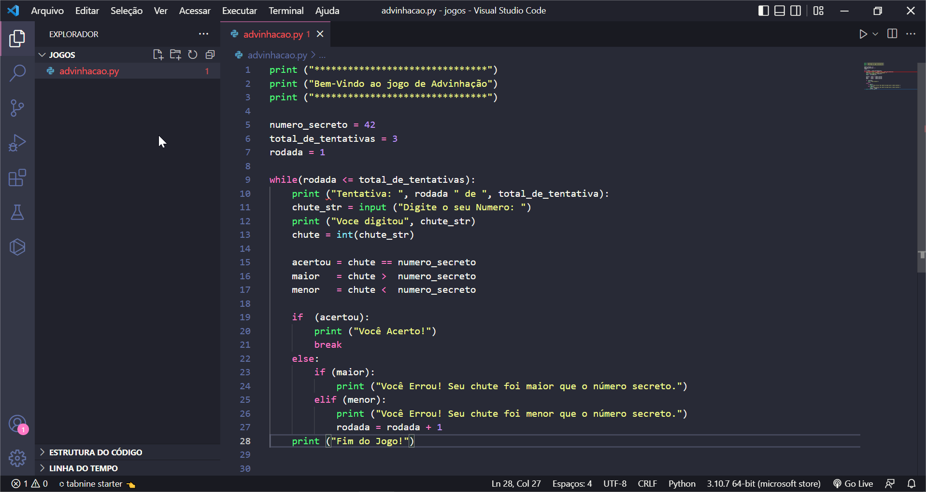Open the Testing flask icon
This screenshot has height=492, width=926.
17,212
